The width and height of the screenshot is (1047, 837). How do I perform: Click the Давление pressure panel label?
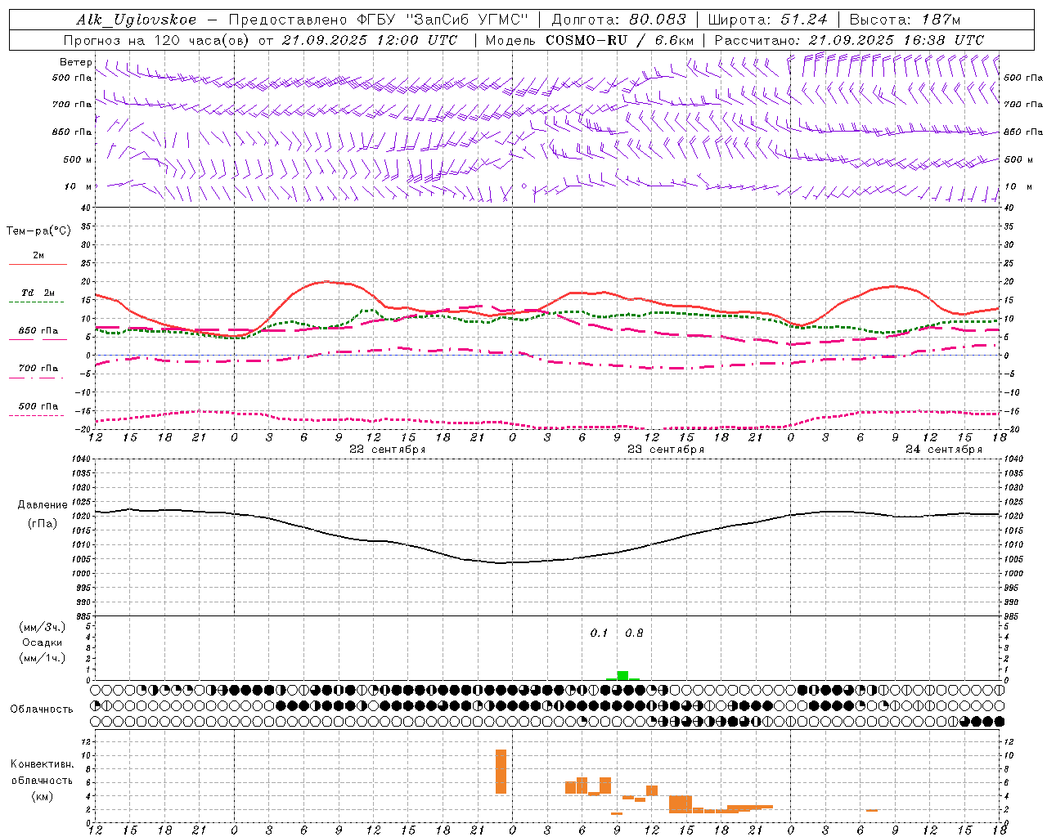pyautogui.click(x=43, y=505)
